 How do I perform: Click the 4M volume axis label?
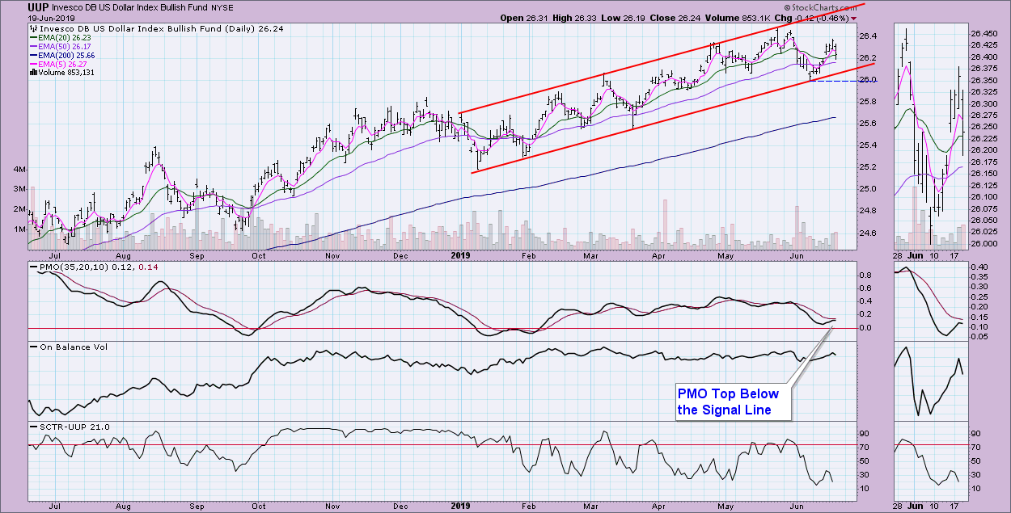click(20, 169)
